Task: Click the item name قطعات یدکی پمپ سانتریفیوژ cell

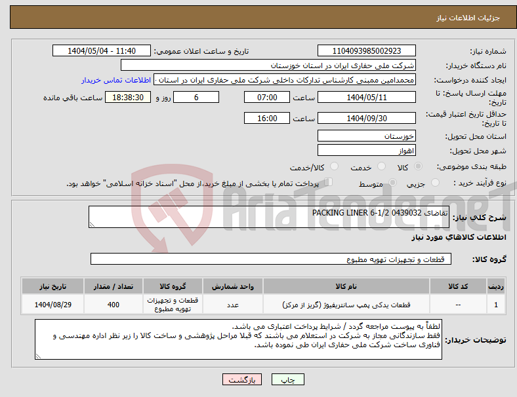Action: pyautogui.click(x=346, y=305)
